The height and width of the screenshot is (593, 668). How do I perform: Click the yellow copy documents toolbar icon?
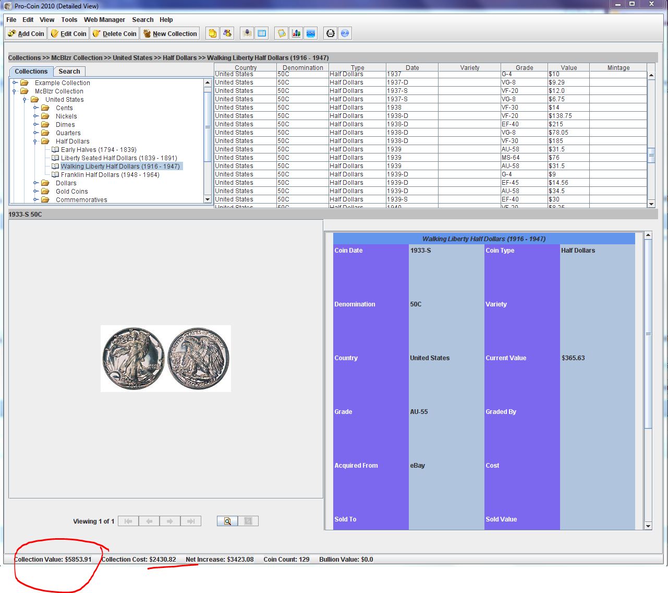point(212,33)
